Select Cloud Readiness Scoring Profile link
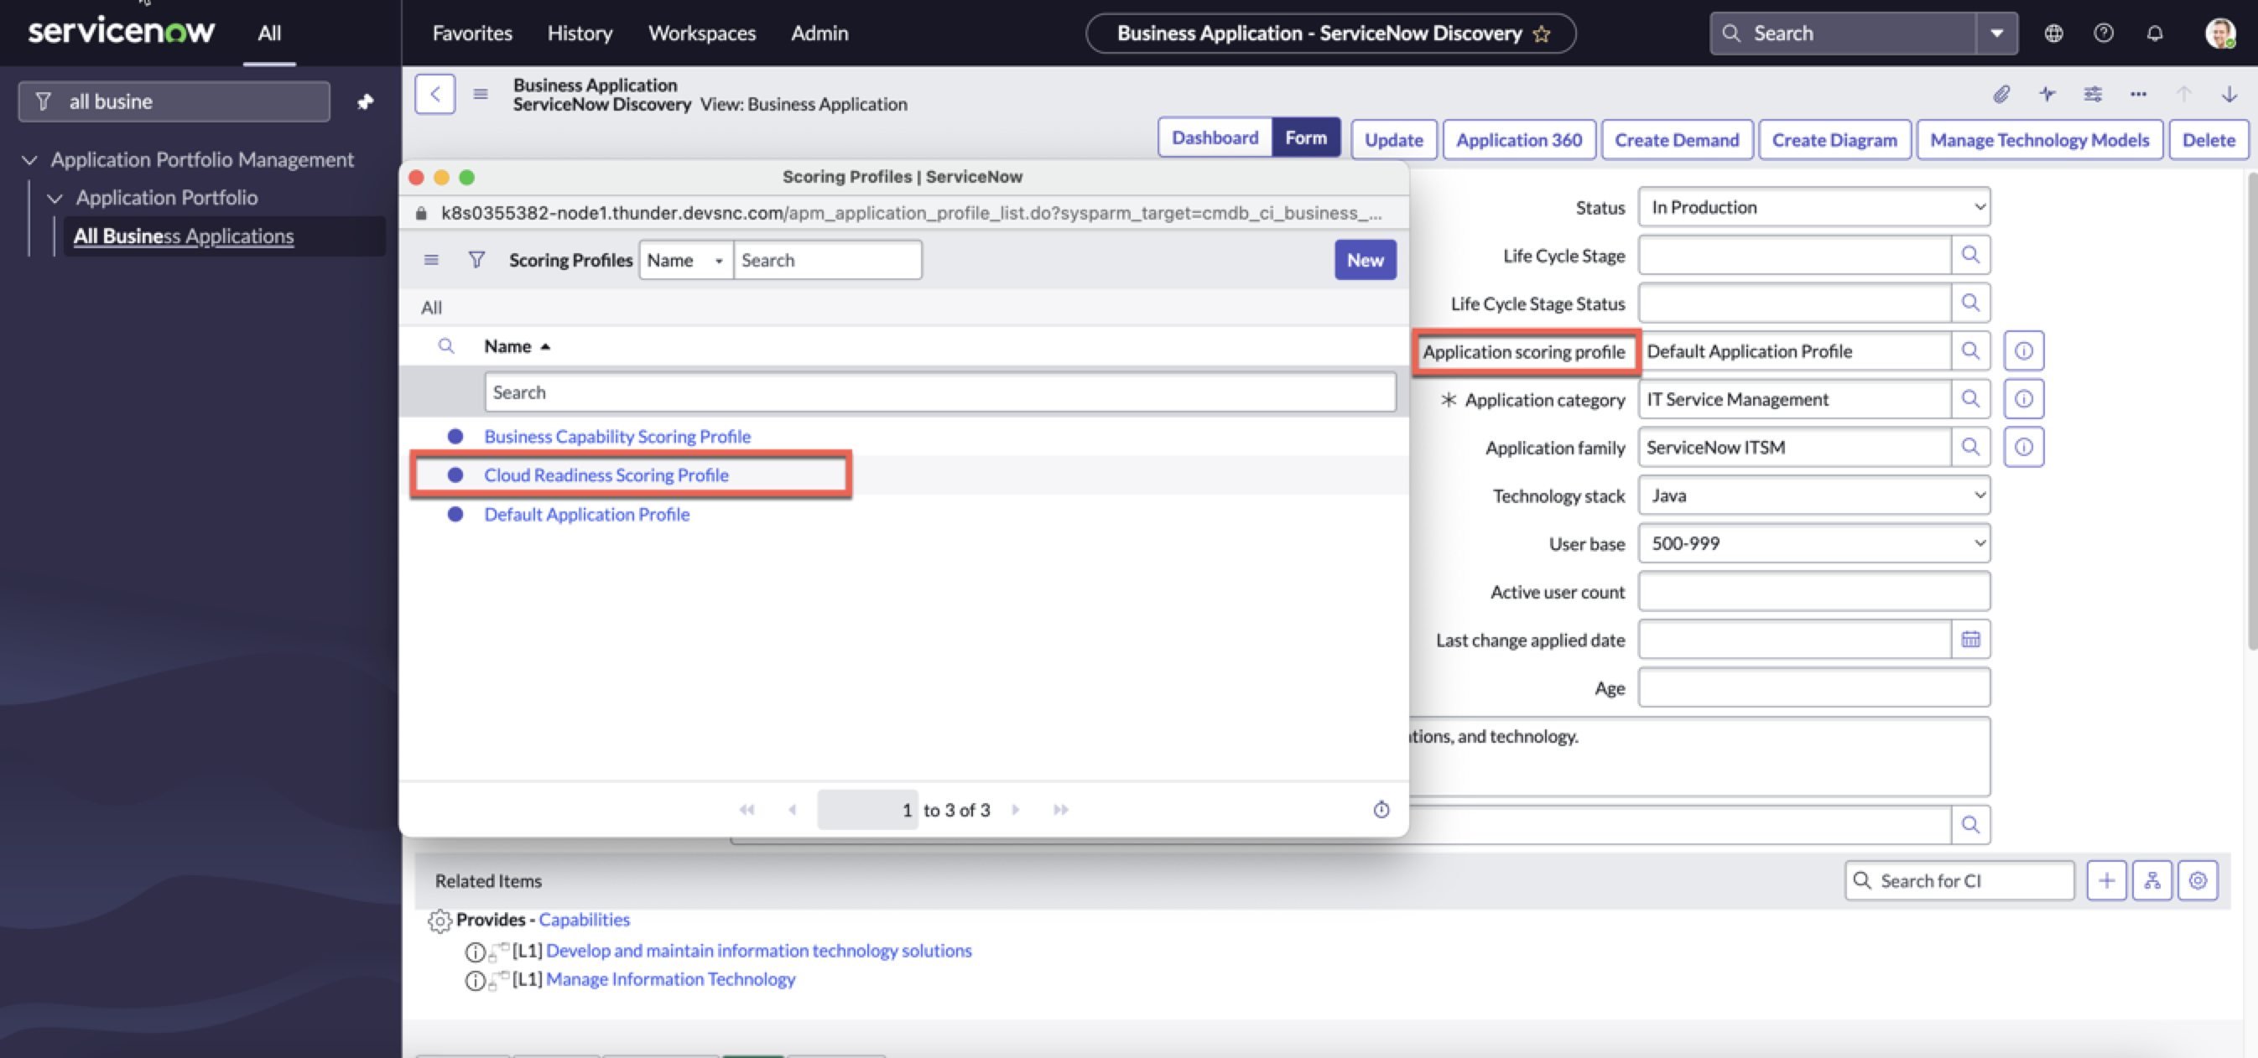Image resolution: width=2258 pixels, height=1058 pixels. pyautogui.click(x=606, y=475)
